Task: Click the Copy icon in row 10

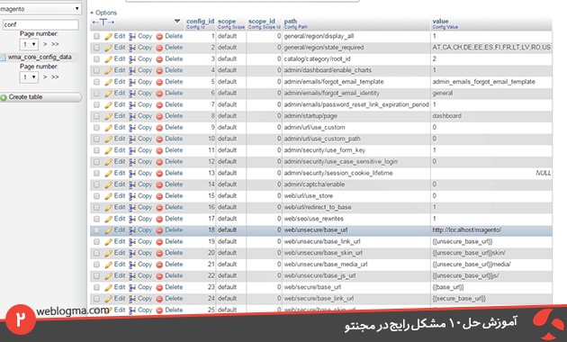Action: click(132, 139)
